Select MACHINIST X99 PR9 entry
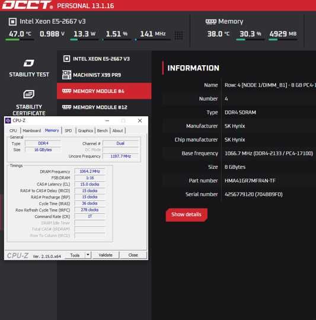316x320 pixels. click(x=104, y=75)
